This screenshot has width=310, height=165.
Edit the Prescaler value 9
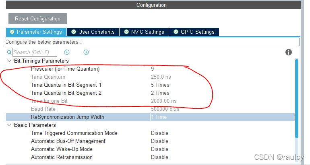coord(152,69)
